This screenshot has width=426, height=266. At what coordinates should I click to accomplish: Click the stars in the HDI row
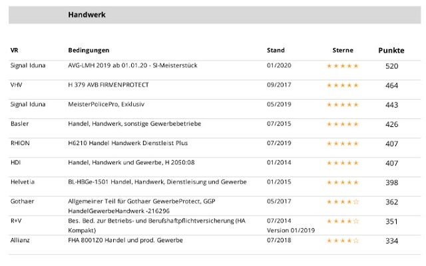pyautogui.click(x=342, y=163)
